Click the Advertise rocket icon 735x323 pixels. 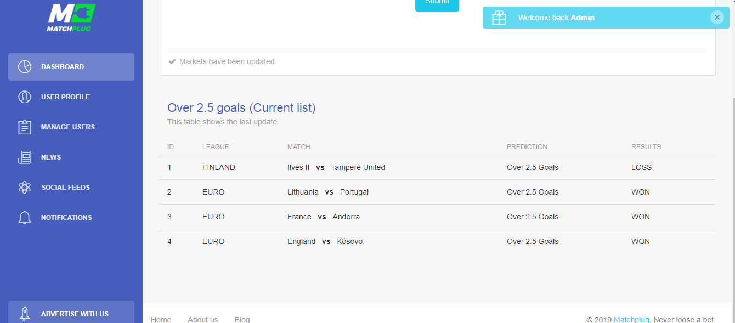(x=25, y=314)
